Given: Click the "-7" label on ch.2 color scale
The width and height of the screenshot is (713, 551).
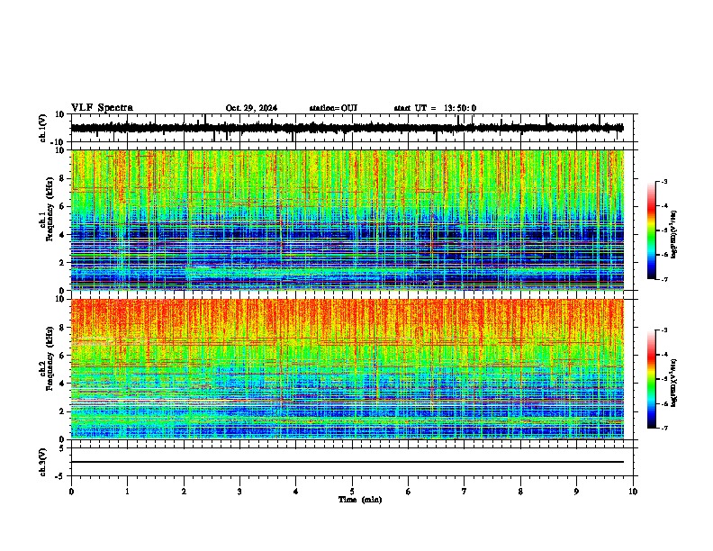Looking at the screenshot, I should [664, 428].
